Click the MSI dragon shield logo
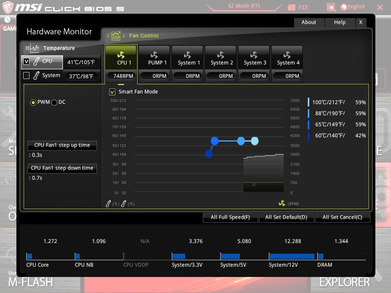 pos(8,7)
